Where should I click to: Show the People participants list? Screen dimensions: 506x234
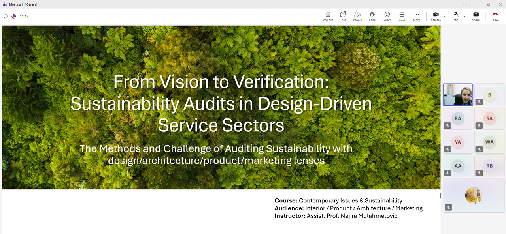[357, 16]
